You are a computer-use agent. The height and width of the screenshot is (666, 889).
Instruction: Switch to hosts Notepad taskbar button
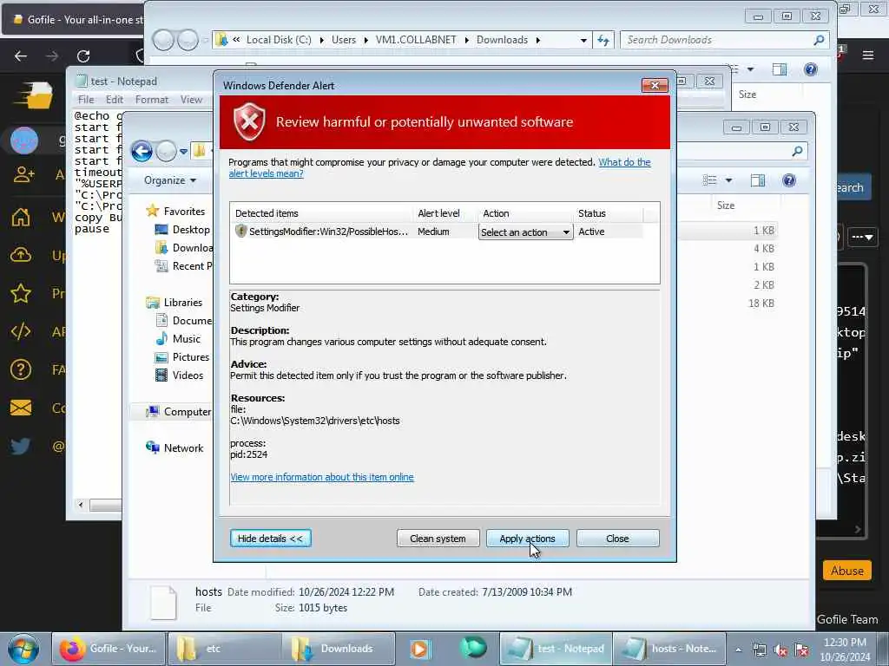[x=669, y=649]
